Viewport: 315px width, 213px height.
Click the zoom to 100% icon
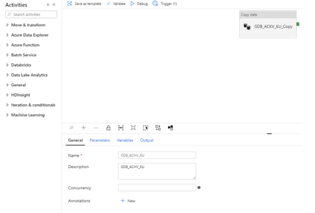pos(121,128)
